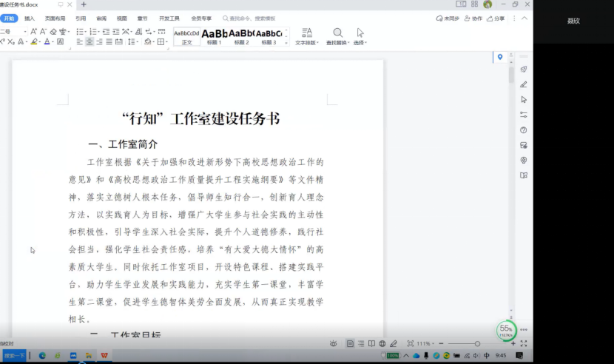The image size is (614, 364).
Task: Click the help question mark sidebar icon
Action: click(524, 130)
